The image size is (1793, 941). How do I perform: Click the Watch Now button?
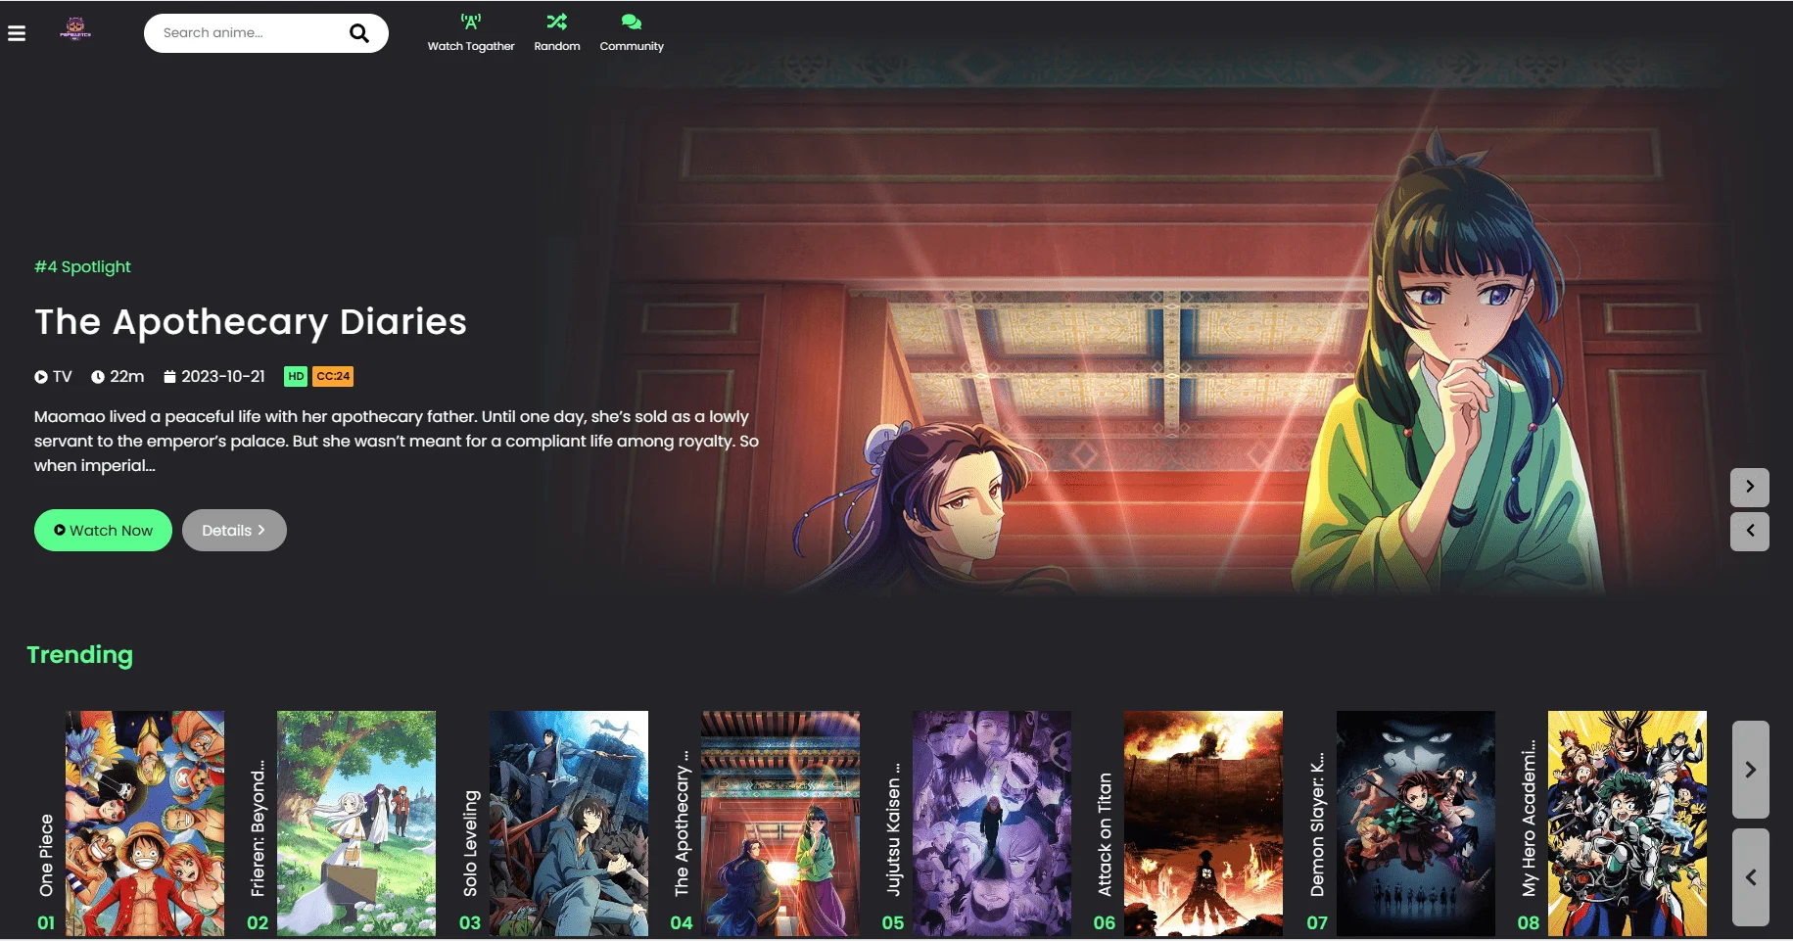[x=103, y=530]
